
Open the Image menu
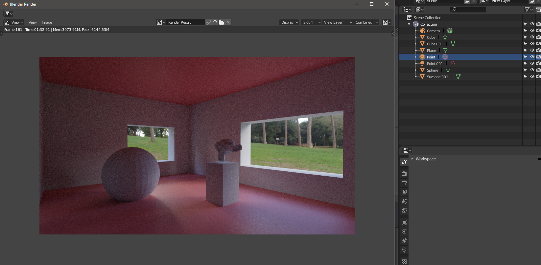[x=47, y=22]
